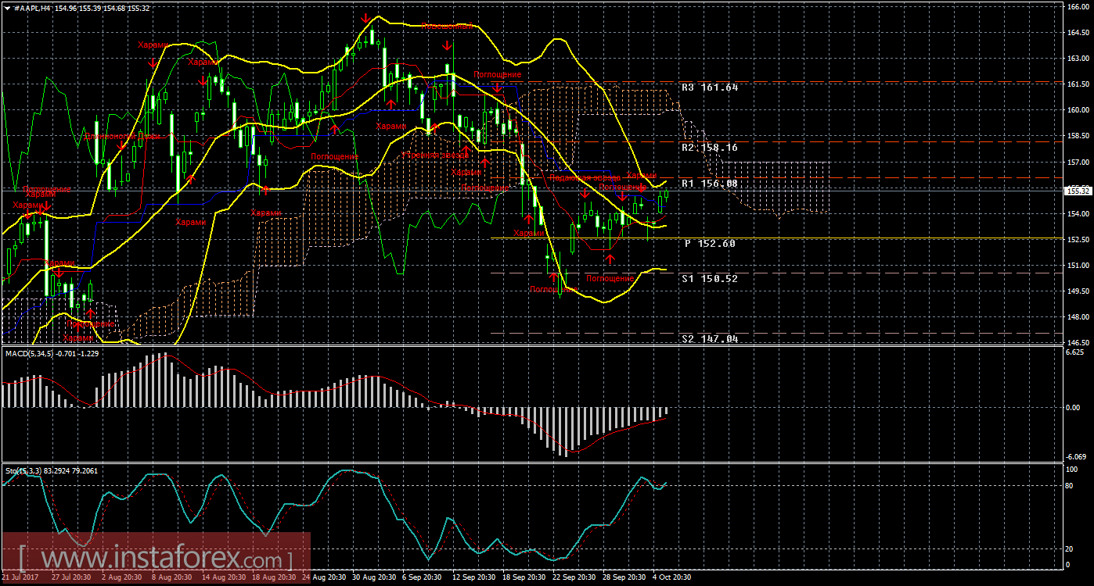Image resolution: width=1094 pixels, height=586 pixels.
Task: Click down arrow under Длинноногий Доджи label
Action: coord(122,145)
